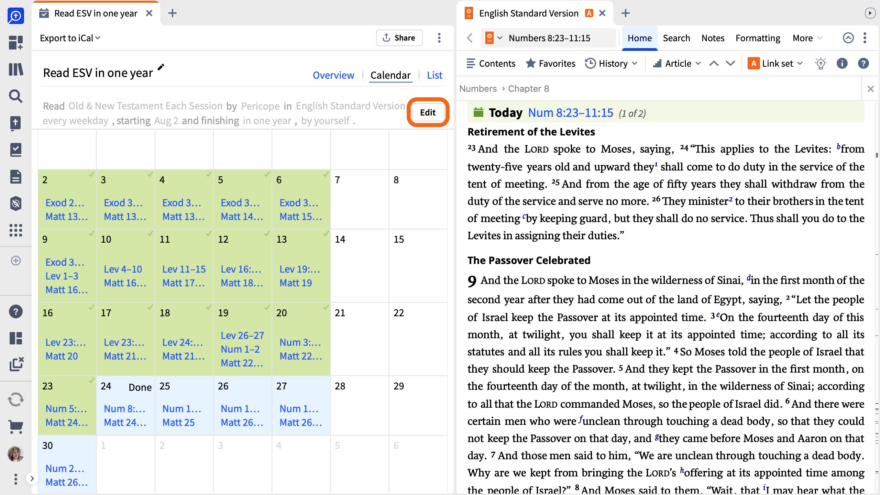Open the shopping cart store icon
Screen dimensions: 880x495
(16, 427)
